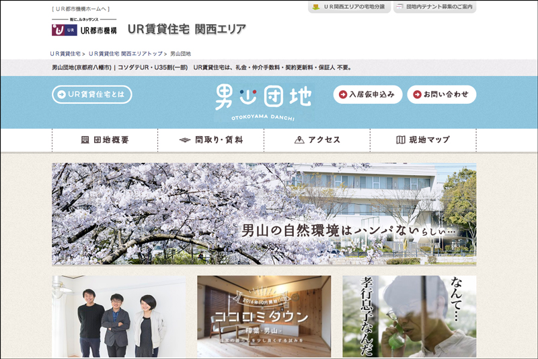Viewport: 538px width, 359px height.
Task: Click the 現地マップ map icon
Action: click(401, 140)
